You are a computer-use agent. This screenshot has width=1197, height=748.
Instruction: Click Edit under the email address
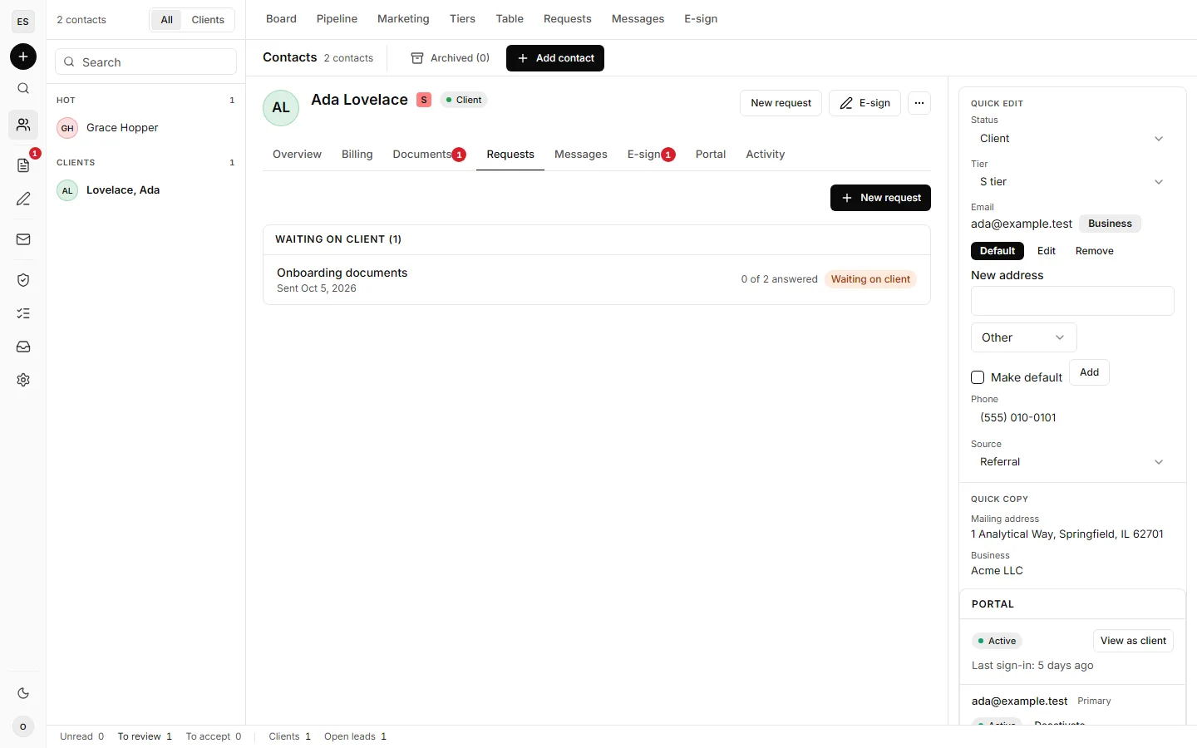pos(1047,251)
